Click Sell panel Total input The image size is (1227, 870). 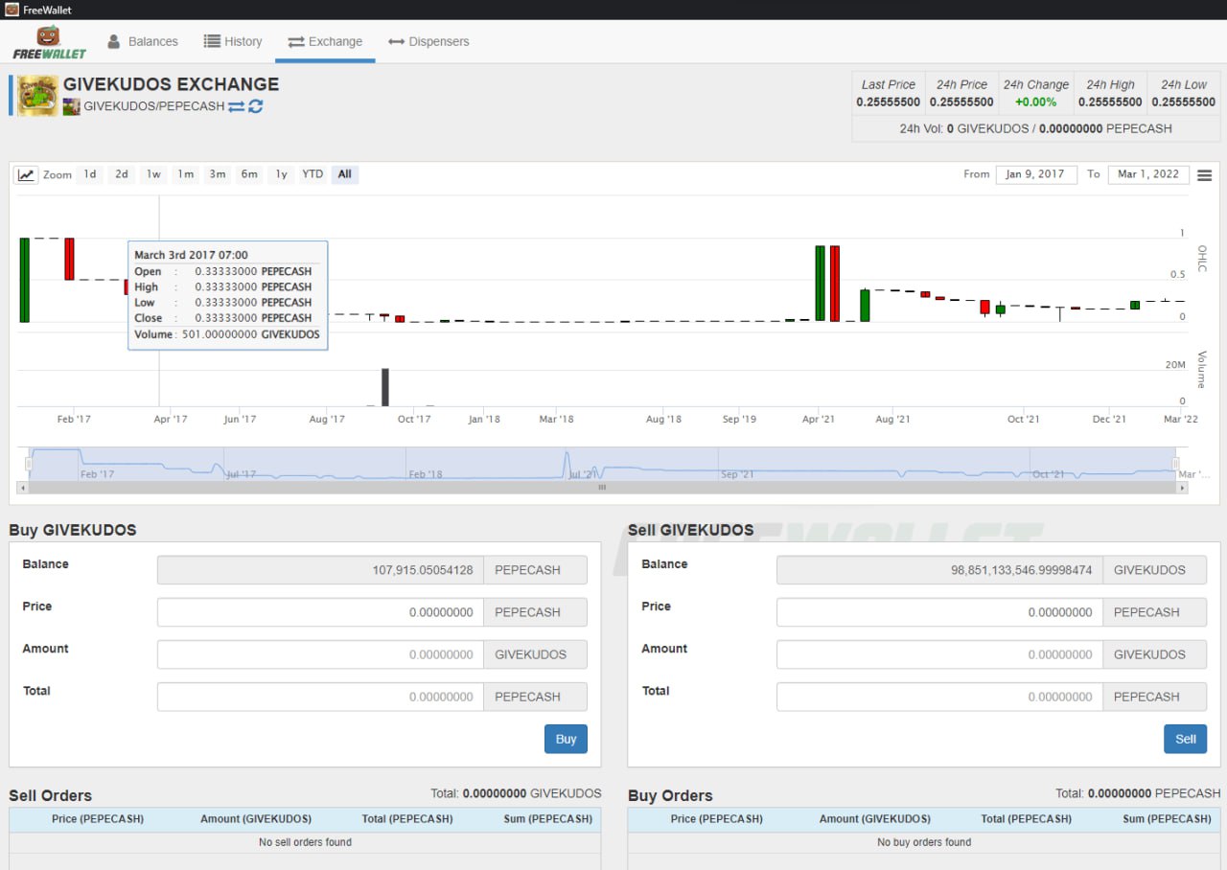pyautogui.click(x=939, y=697)
